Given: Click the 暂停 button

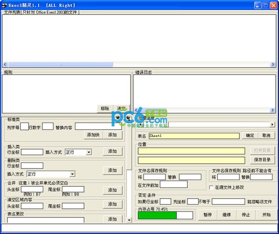Looking at the screenshot, I should tap(207, 215).
